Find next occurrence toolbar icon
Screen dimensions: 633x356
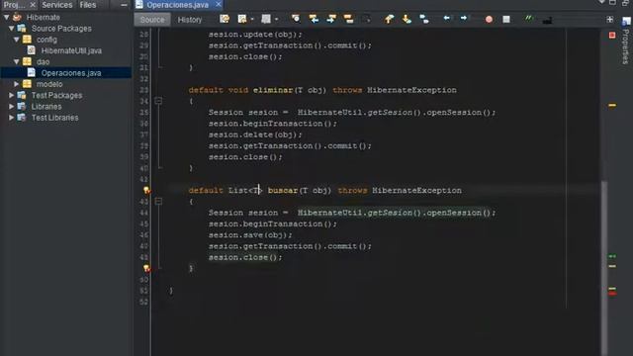tap(331, 19)
